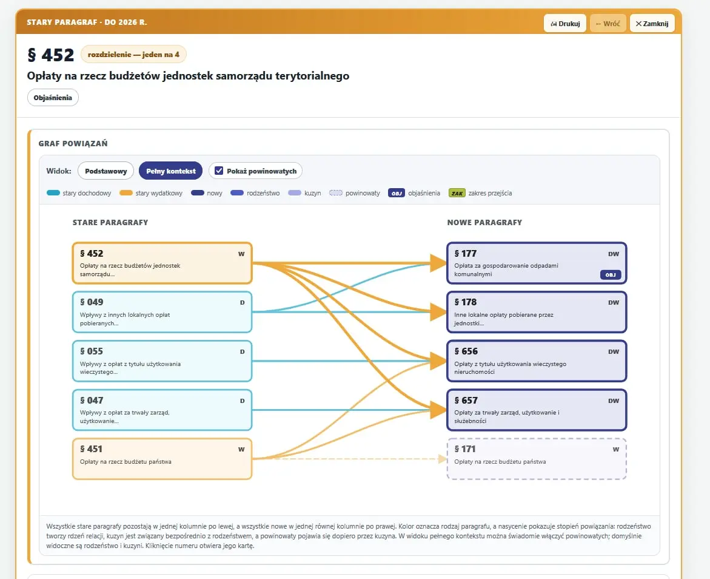
Task: Open the § 055 paragraph node
Action: pyautogui.click(x=162, y=361)
